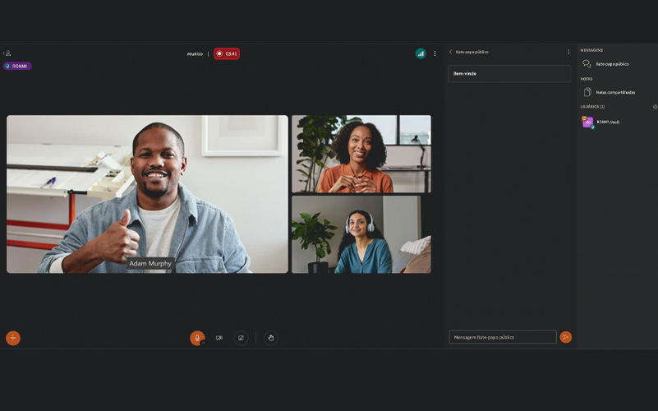Open the users list settings gear
This screenshot has width=658, height=411.
tap(655, 107)
